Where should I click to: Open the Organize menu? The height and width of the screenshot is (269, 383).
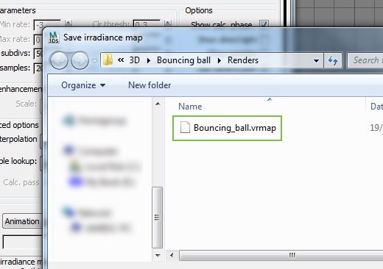click(83, 85)
